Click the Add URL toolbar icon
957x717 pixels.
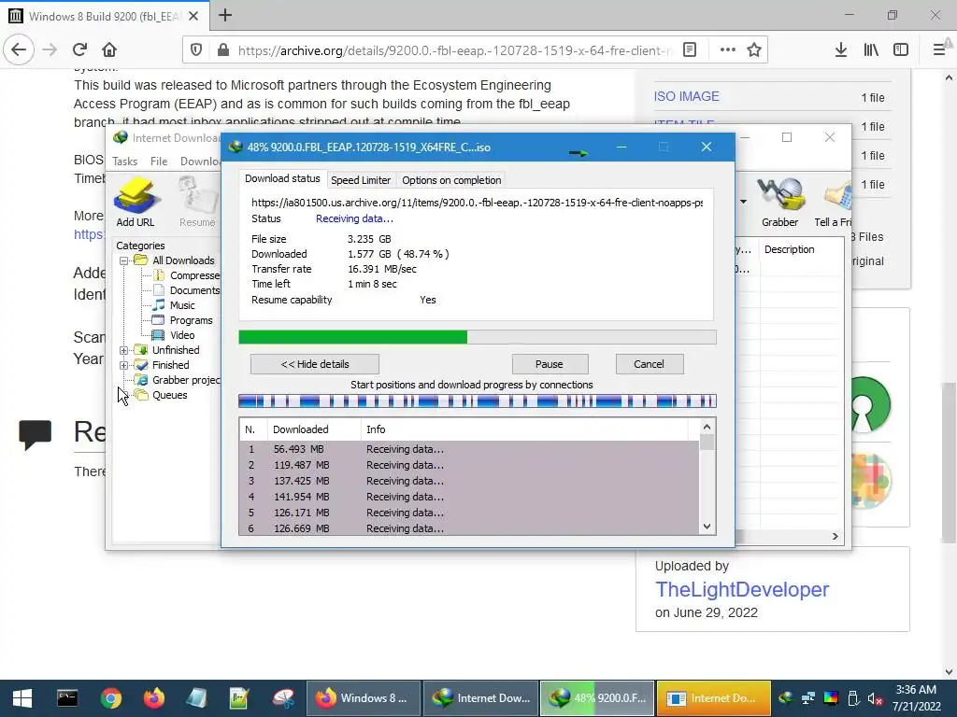tap(136, 202)
